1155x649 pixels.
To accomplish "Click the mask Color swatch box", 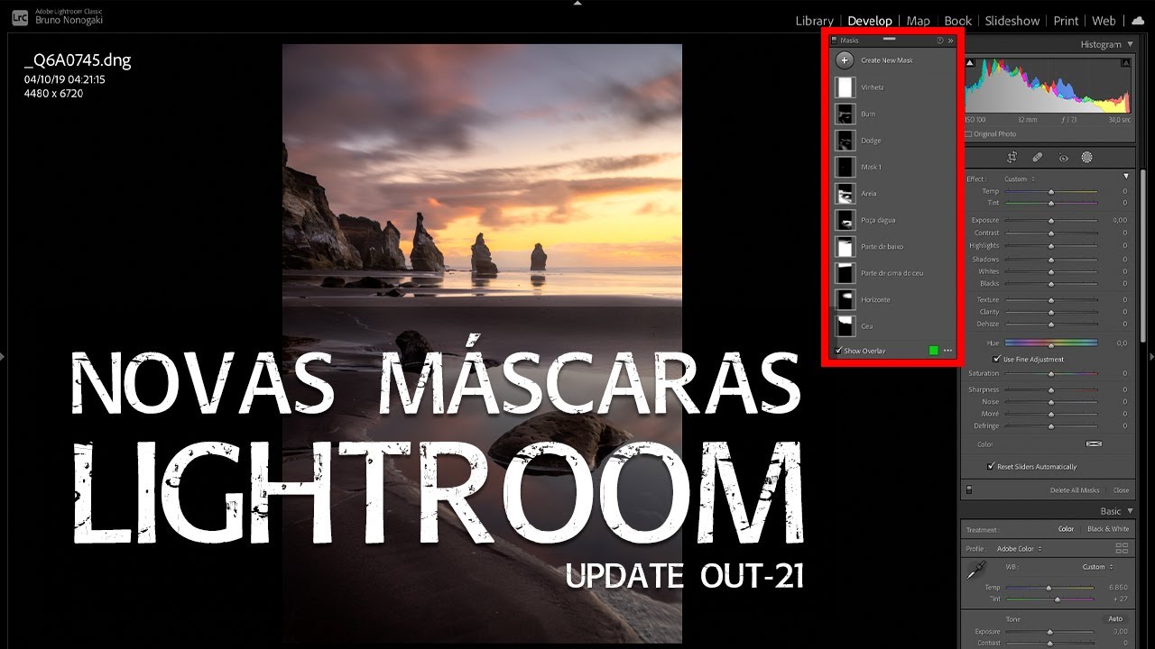I will [x=1094, y=444].
